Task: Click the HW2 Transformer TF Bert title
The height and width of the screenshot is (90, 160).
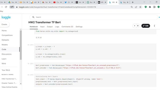Action: point(44,22)
